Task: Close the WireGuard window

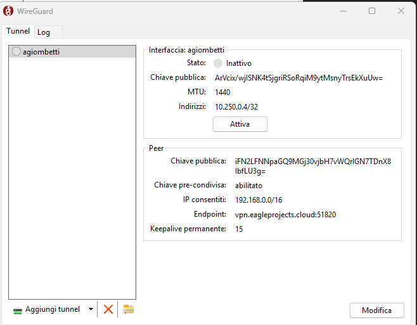Action: click(x=401, y=11)
